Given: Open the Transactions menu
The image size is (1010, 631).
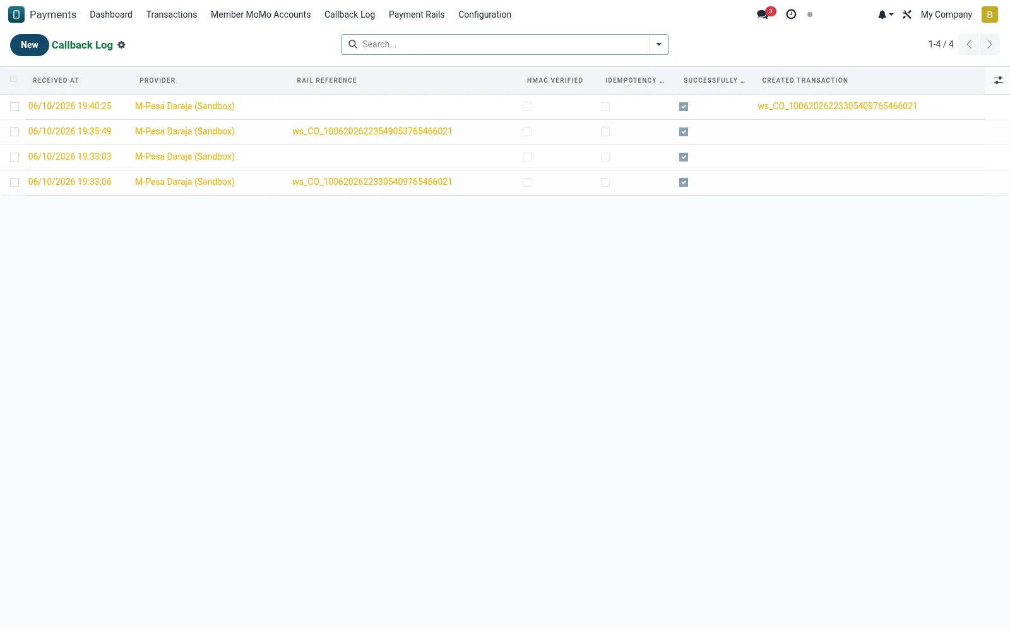Looking at the screenshot, I should 172,15.
